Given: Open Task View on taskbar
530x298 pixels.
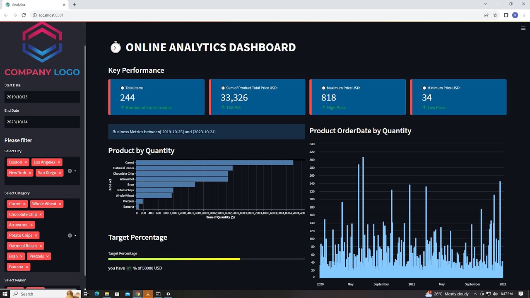Looking at the screenshot, I should coord(87,294).
